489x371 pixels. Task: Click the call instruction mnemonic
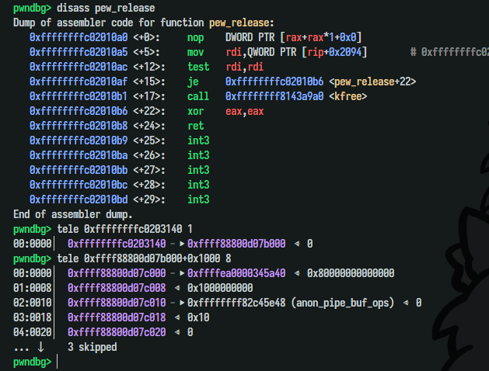pyautogui.click(x=200, y=96)
